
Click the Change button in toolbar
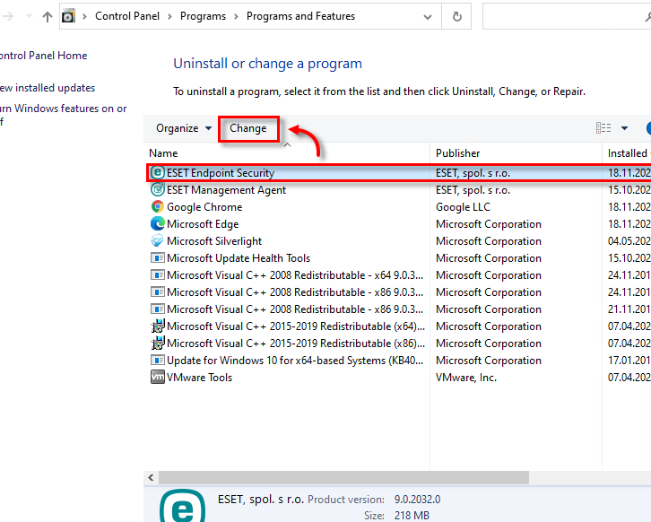[x=248, y=128]
